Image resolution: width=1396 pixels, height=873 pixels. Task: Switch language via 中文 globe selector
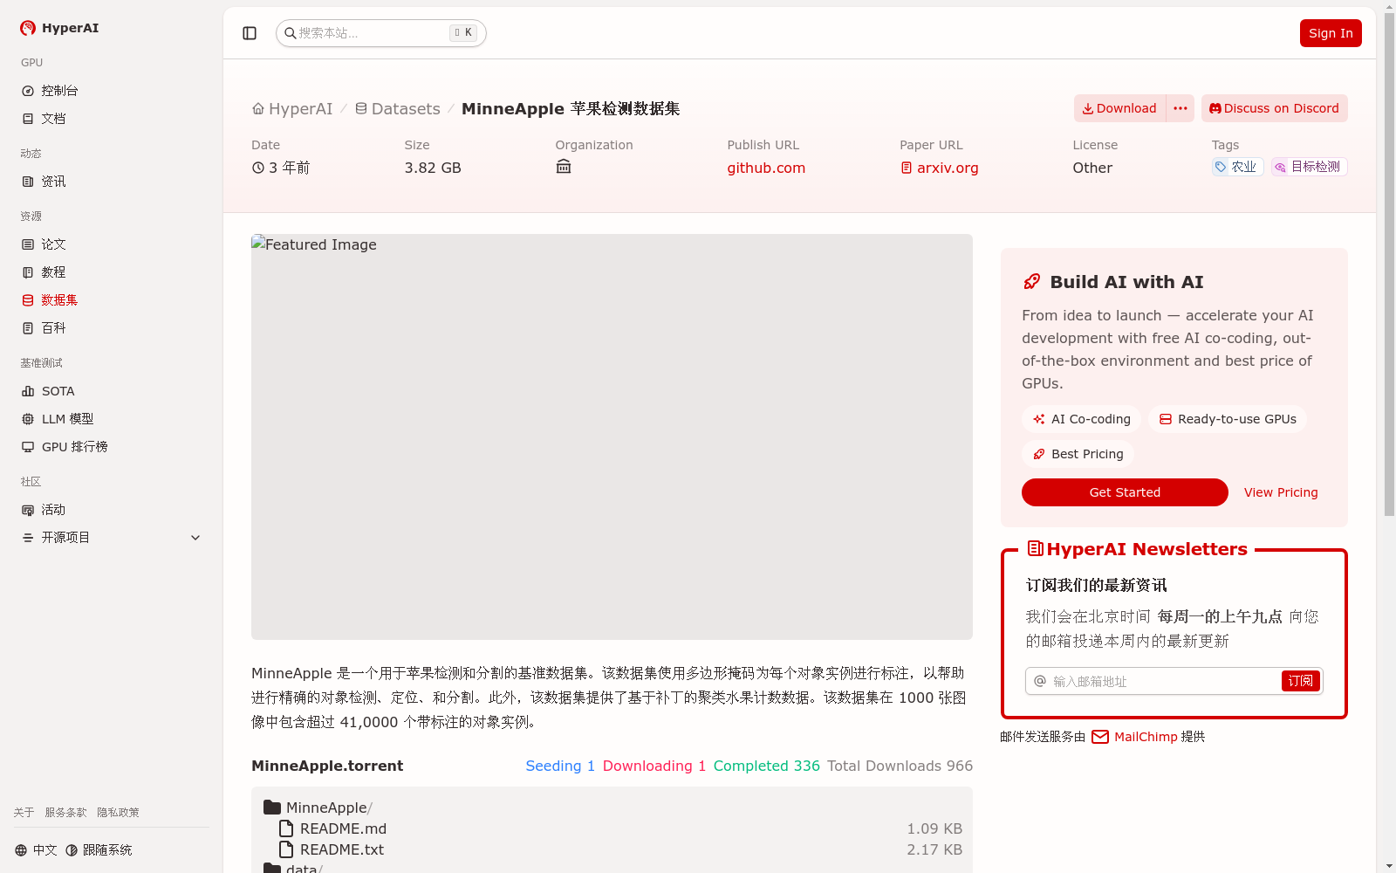(36, 850)
